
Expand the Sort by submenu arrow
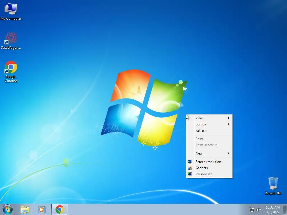tap(229, 124)
